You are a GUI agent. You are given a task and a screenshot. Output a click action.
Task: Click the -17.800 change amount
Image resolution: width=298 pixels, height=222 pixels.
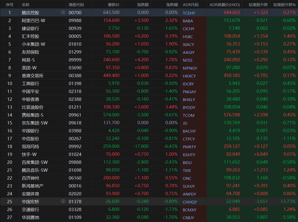(x=141, y=146)
